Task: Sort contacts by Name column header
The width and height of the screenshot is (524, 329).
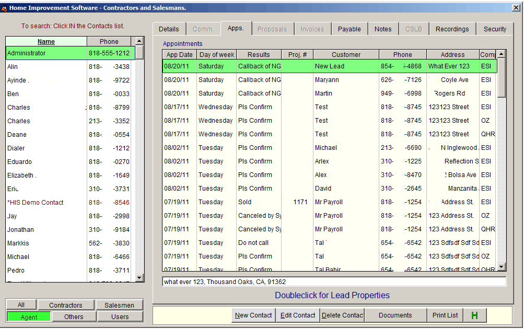Action: point(46,41)
